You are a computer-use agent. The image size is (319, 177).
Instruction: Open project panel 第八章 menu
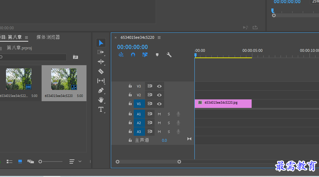pos(26,38)
